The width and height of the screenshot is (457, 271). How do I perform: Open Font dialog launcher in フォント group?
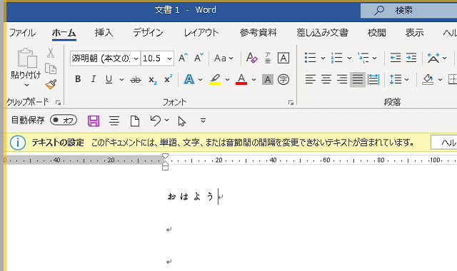(291, 103)
